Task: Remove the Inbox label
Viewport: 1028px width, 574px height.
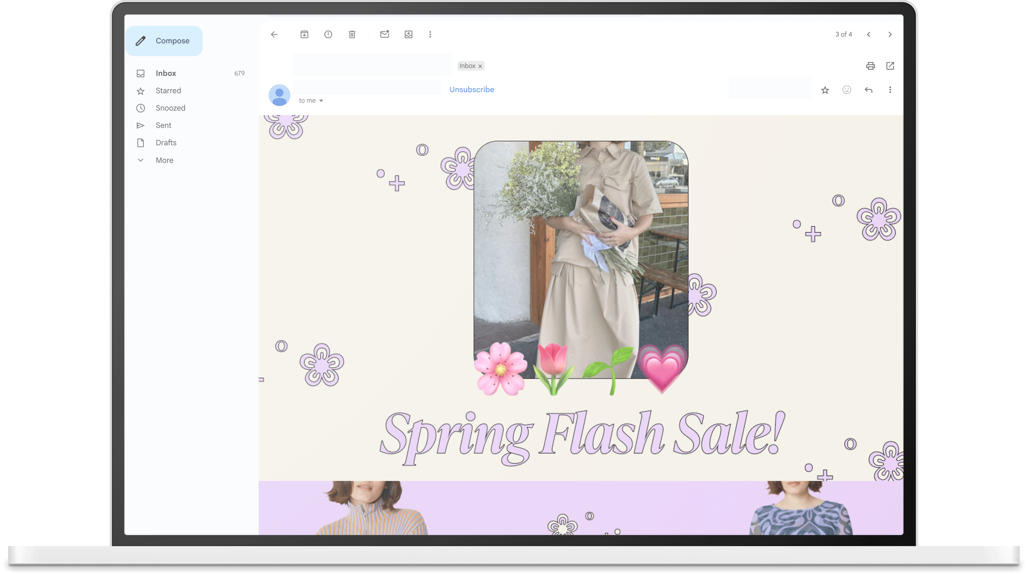Action: click(480, 66)
